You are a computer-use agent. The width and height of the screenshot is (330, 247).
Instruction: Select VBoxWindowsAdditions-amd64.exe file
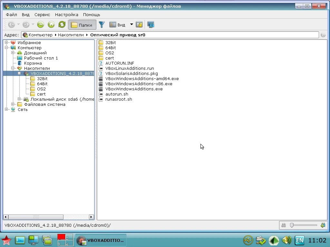pyautogui.click(x=142, y=78)
